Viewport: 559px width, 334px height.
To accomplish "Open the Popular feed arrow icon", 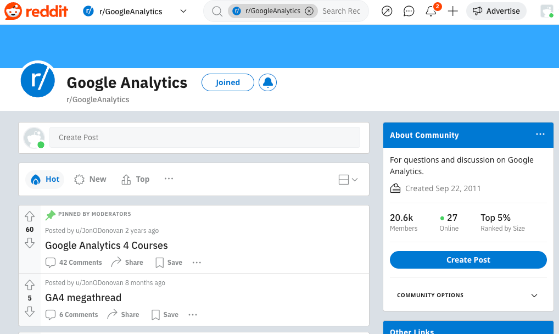I will tap(387, 11).
